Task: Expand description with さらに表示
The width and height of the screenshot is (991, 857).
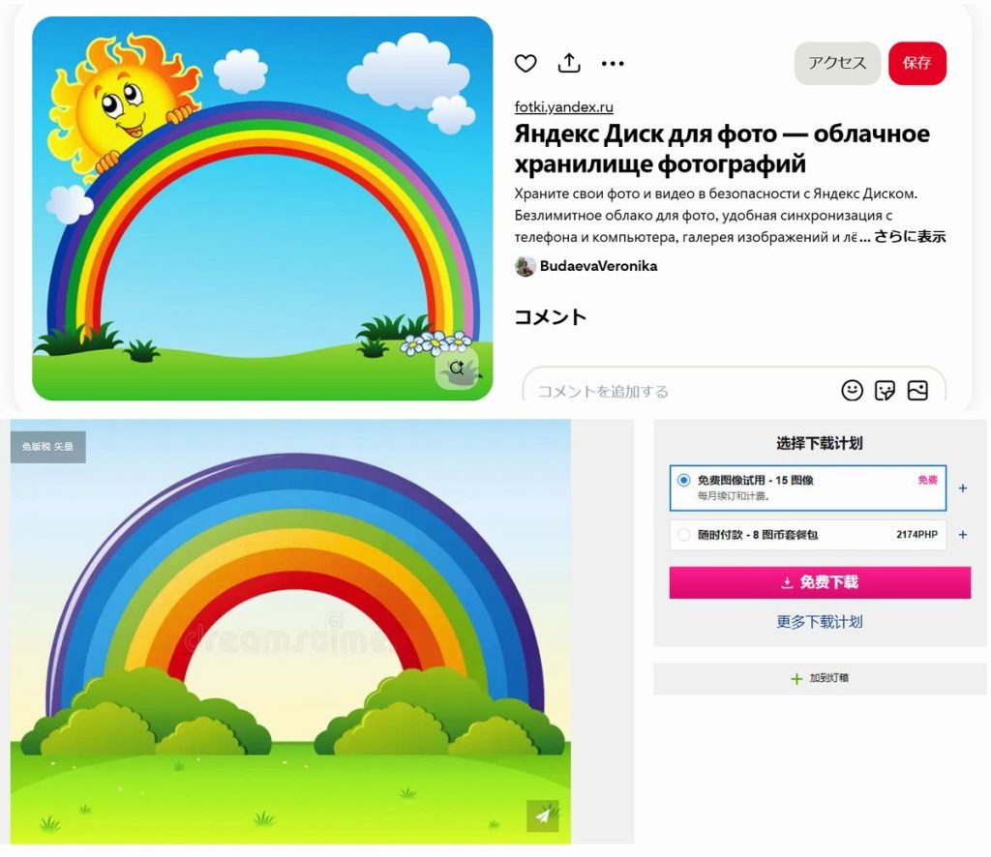Action: (x=910, y=237)
